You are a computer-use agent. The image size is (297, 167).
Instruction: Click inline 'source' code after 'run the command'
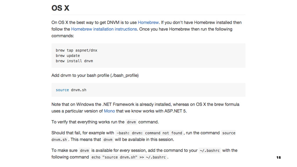pos(229,133)
